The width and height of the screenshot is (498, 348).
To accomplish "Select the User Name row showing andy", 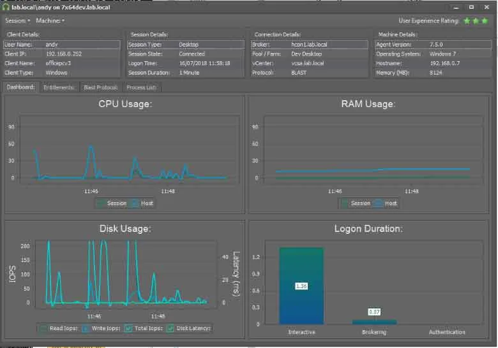I will (x=62, y=45).
